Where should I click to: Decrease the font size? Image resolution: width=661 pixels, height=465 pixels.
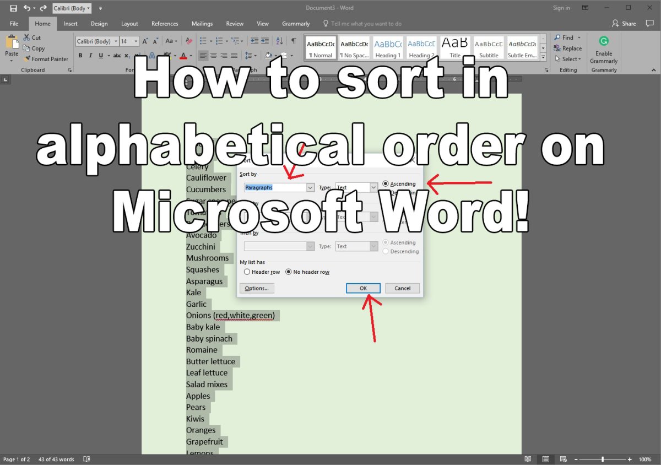(x=155, y=41)
